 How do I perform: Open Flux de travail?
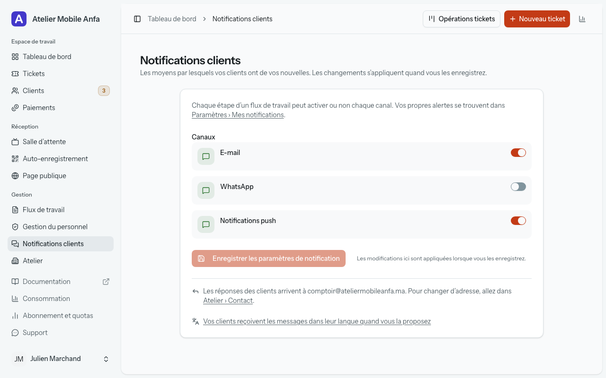(61, 210)
